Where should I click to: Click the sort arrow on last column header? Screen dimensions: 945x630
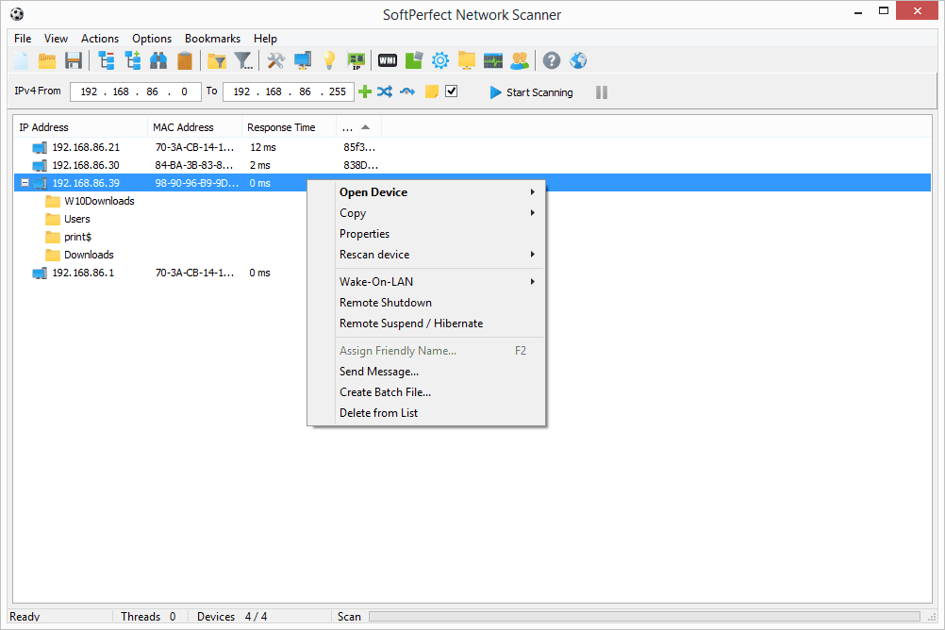pyautogui.click(x=365, y=127)
